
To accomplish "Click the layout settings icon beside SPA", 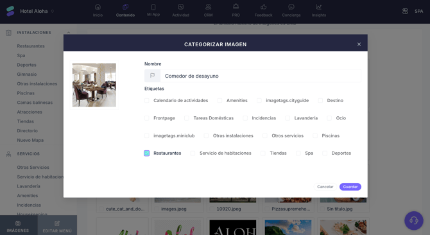I will (405, 12).
